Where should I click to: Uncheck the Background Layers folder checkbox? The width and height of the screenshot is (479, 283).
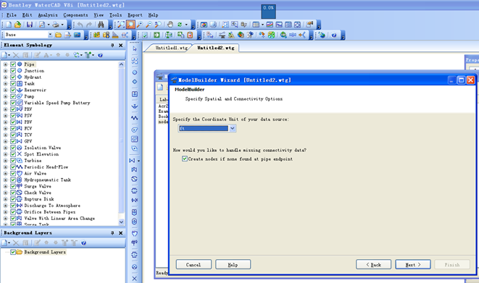tap(13, 252)
